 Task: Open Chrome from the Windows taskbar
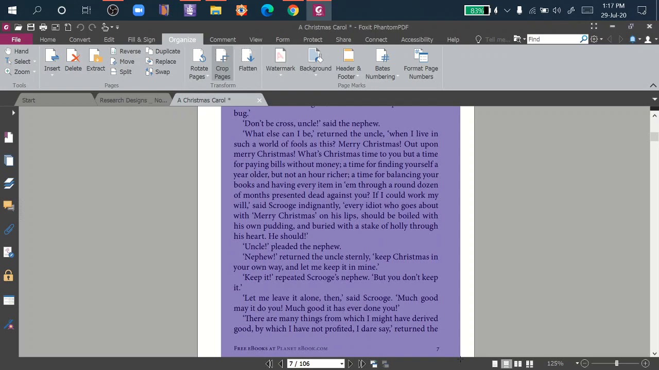pos(293,10)
